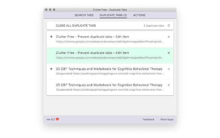
Task: Close the first CBT Techniques duplicate tab
Action: 168,69
